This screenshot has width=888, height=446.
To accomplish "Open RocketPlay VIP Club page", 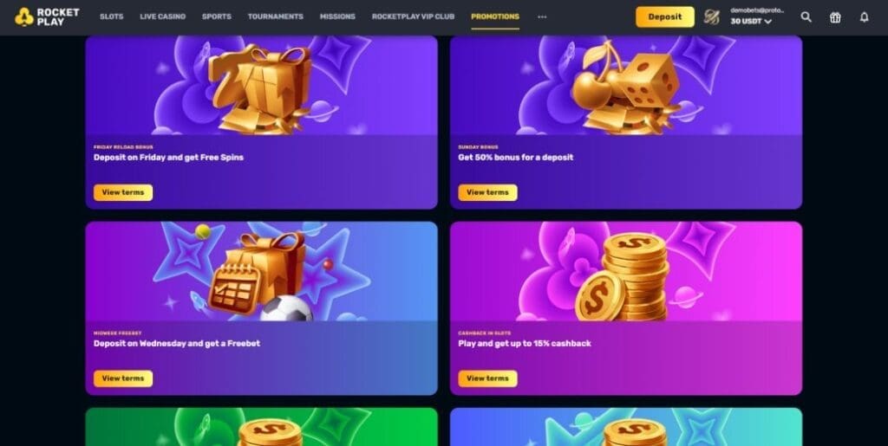I will click(x=413, y=17).
